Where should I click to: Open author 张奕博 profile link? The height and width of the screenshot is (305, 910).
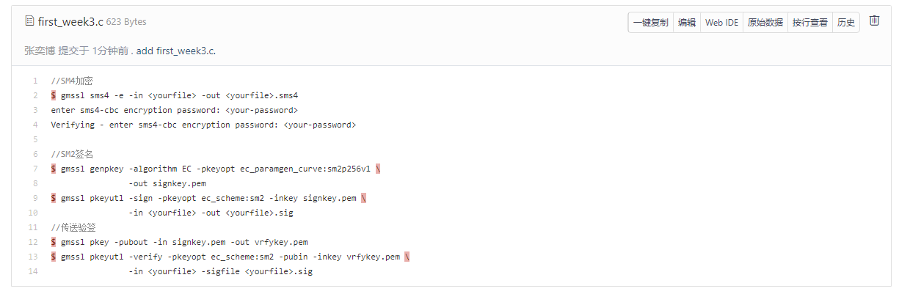coord(40,51)
